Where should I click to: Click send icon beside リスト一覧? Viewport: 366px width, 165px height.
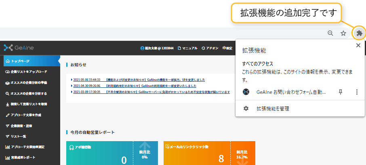click(7, 136)
